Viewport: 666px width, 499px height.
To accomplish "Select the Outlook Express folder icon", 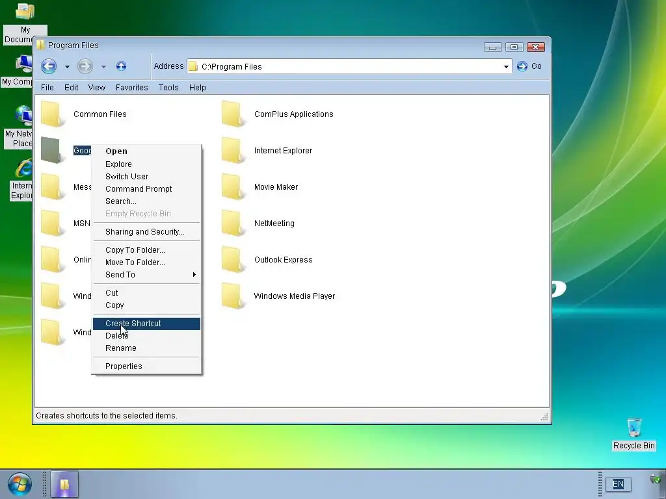I will 233,260.
